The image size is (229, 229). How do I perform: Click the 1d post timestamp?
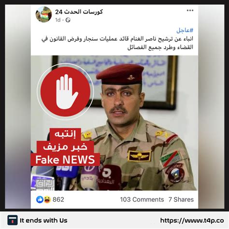coord(58,20)
